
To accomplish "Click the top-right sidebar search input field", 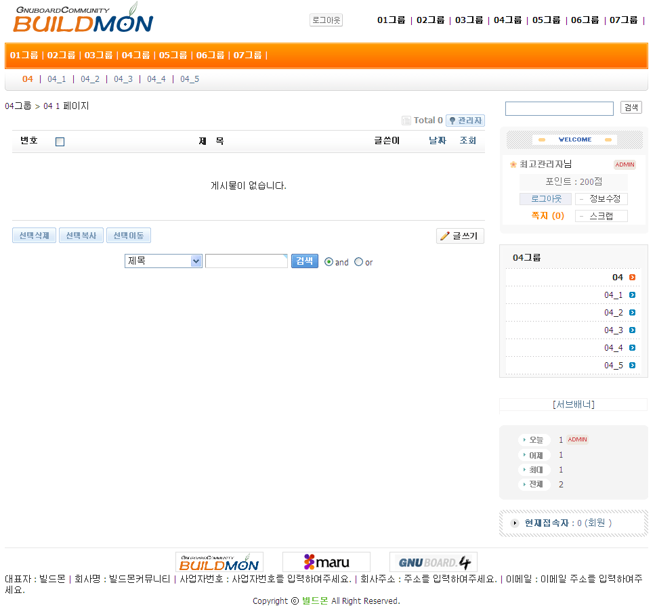I will click(559, 108).
